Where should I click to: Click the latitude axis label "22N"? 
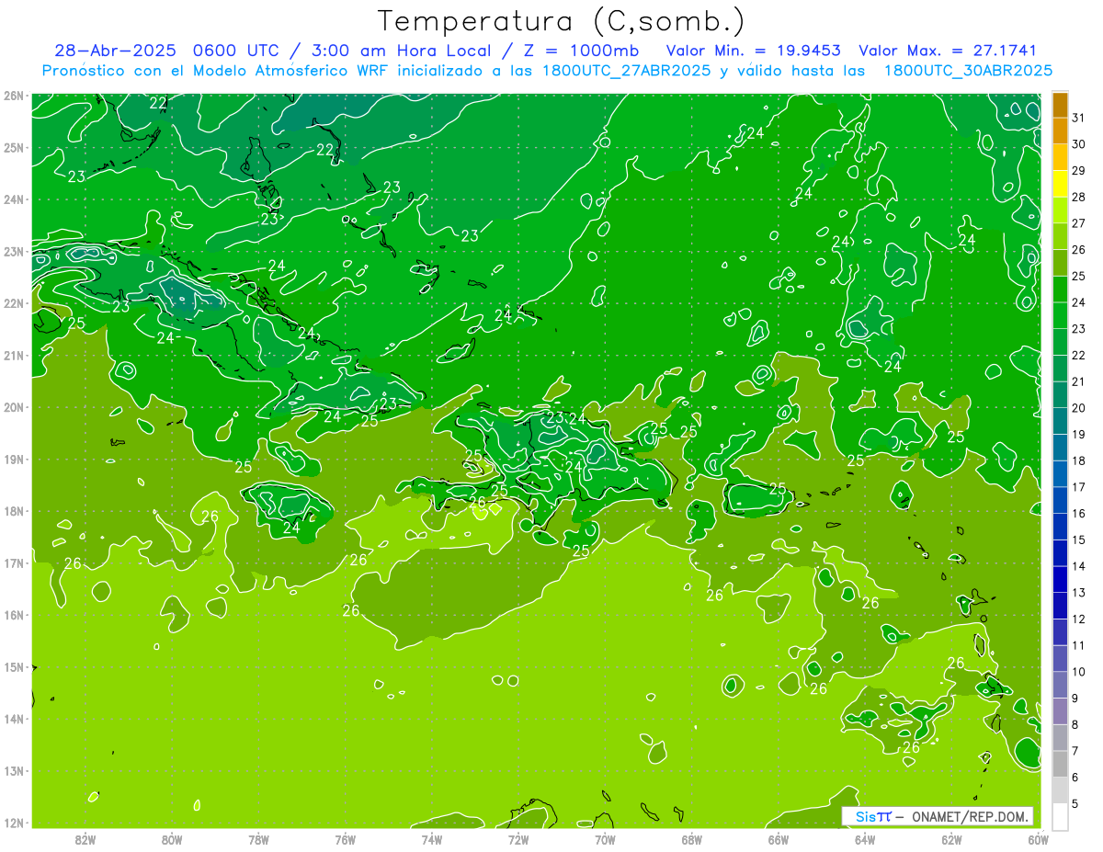click(14, 303)
